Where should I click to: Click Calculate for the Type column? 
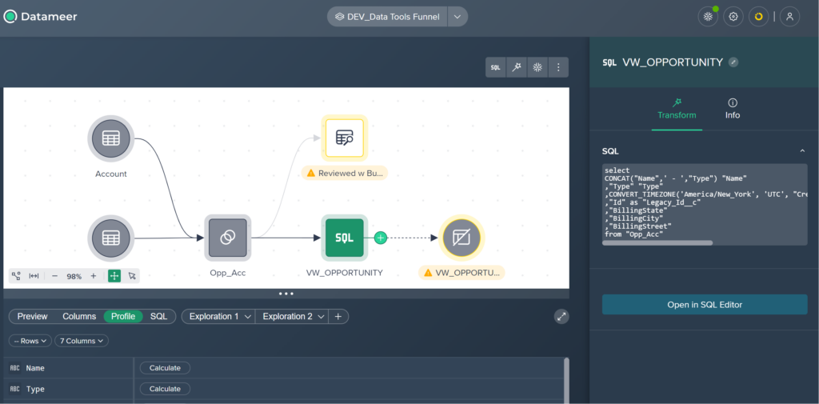pos(165,389)
